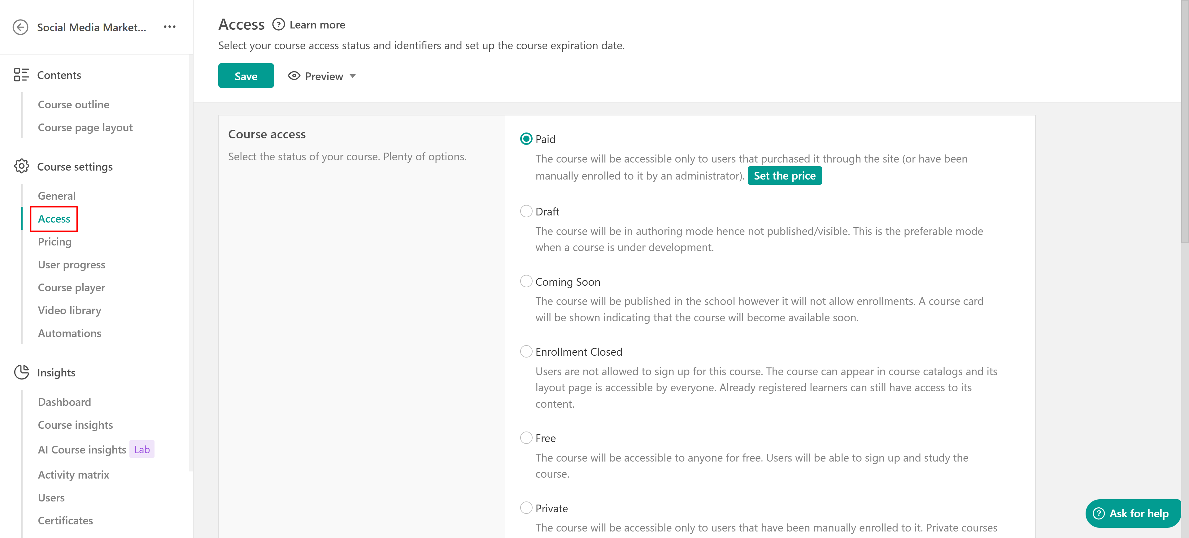
Task: Select the Draft radio button
Action: click(526, 211)
